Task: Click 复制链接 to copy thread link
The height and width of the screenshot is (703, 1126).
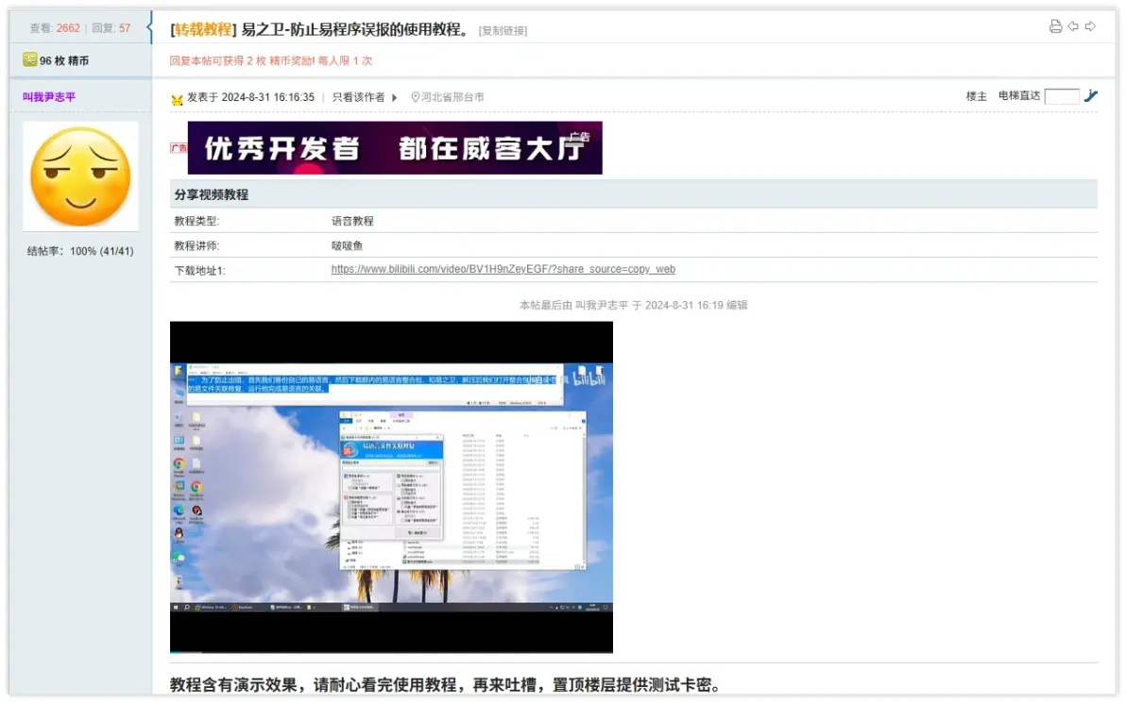Action: point(503,31)
